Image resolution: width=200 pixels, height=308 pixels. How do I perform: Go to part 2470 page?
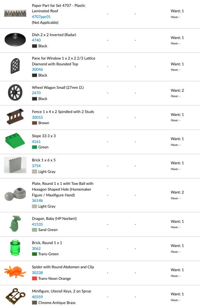36,93
